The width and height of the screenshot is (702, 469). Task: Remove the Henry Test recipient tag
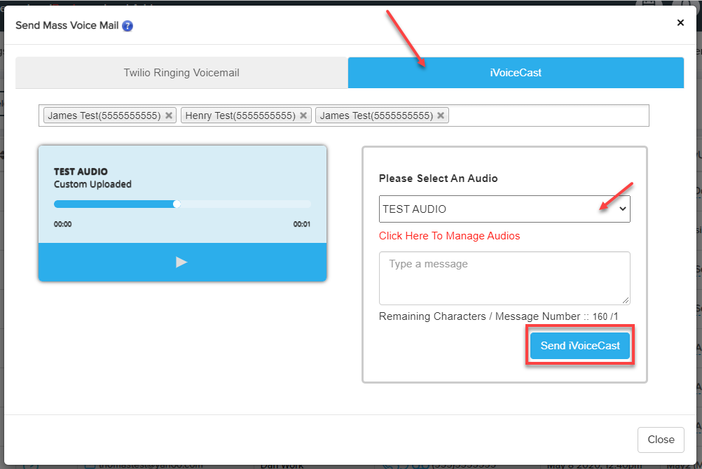[x=303, y=115]
